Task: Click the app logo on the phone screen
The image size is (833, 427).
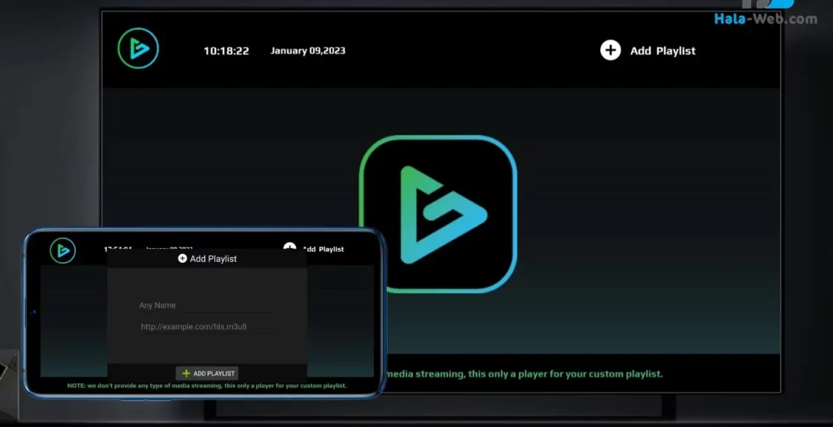Action: tap(63, 250)
